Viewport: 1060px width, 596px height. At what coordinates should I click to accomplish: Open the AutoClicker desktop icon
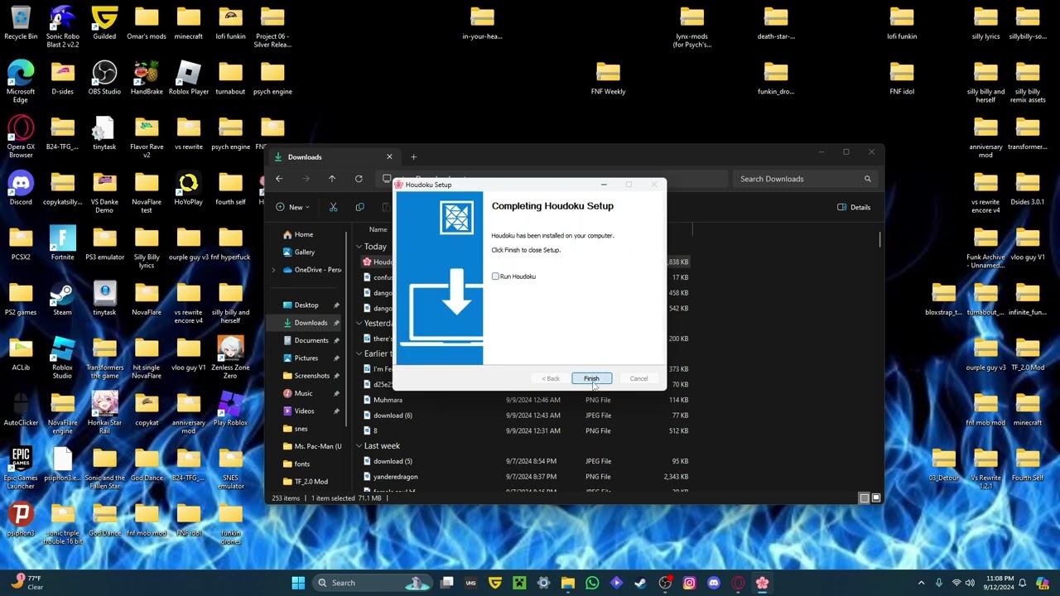21,409
